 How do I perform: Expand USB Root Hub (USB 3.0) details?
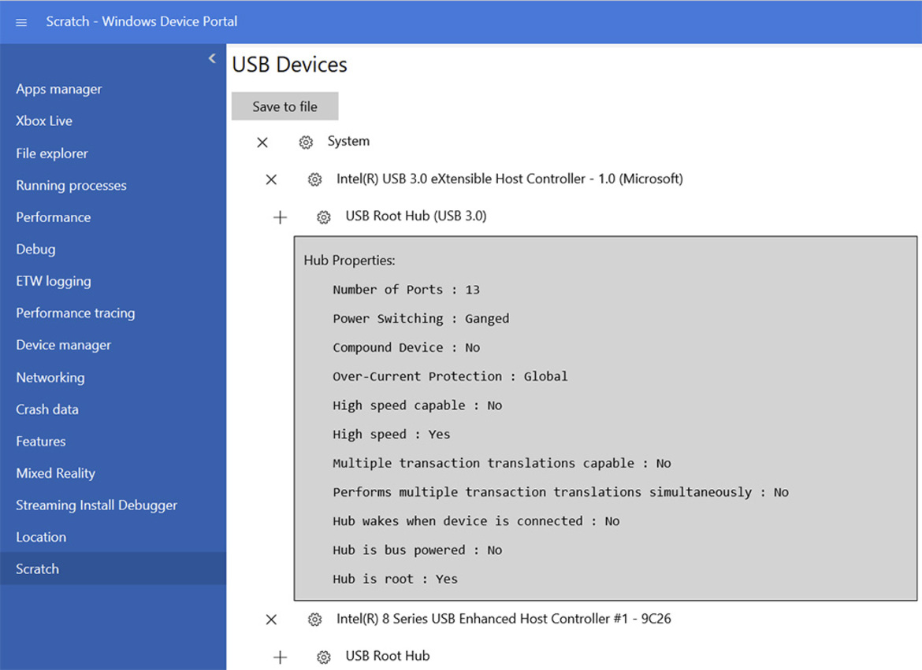[280, 216]
